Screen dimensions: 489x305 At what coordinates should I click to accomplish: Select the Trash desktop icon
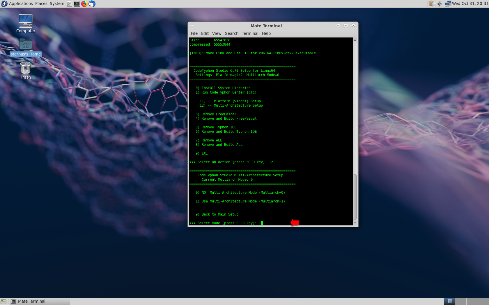tap(26, 71)
